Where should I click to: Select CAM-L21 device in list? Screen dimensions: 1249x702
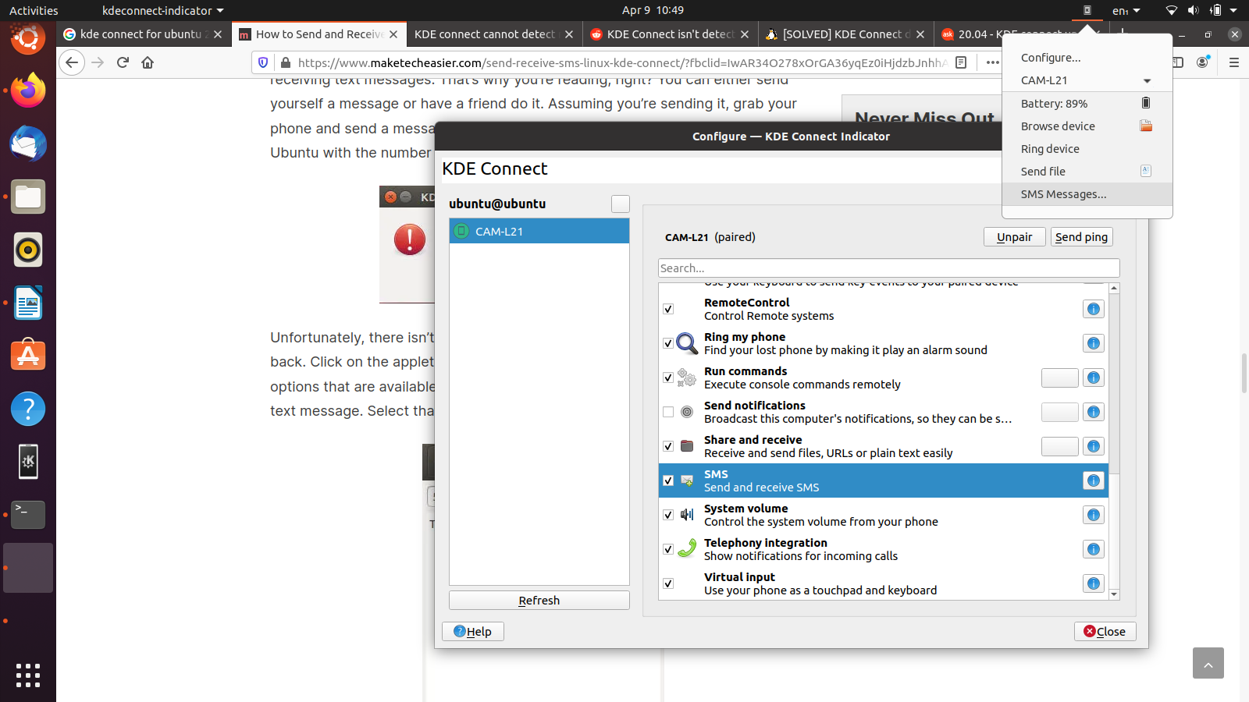(539, 231)
